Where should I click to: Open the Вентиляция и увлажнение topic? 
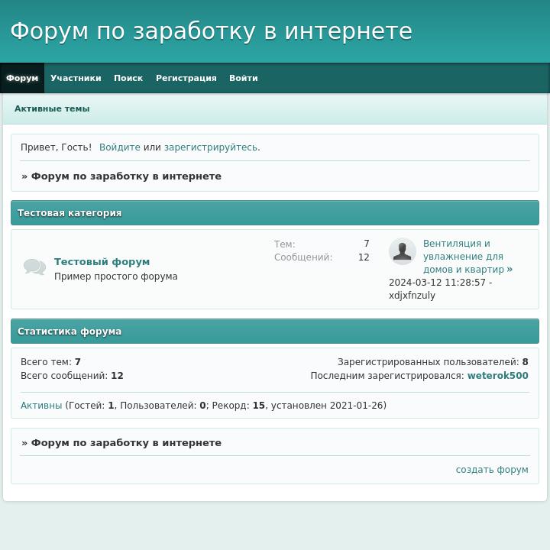[x=463, y=257]
